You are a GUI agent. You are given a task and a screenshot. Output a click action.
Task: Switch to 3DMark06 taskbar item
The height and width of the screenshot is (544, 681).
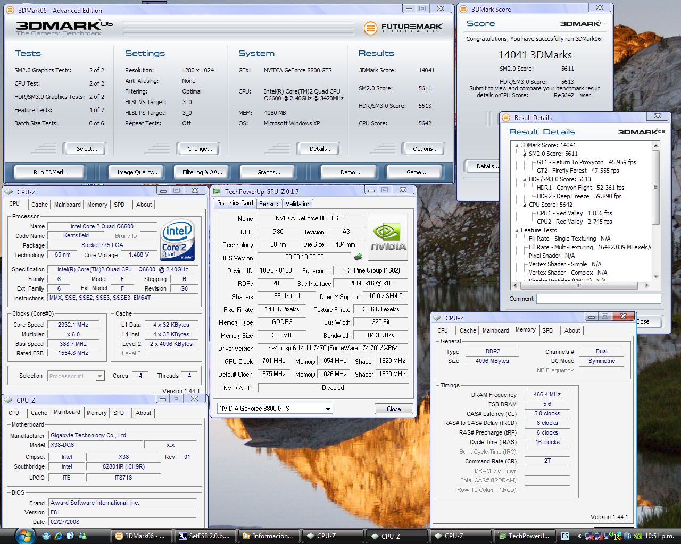[x=142, y=536]
